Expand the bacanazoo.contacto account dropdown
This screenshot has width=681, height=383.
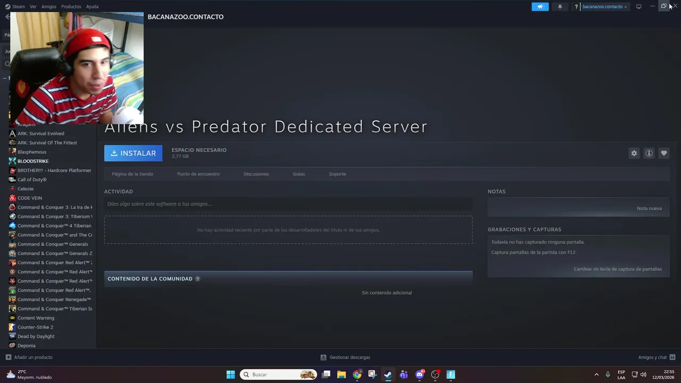[x=604, y=6]
